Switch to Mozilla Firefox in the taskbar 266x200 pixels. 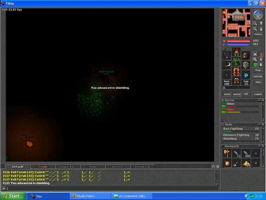(90, 196)
